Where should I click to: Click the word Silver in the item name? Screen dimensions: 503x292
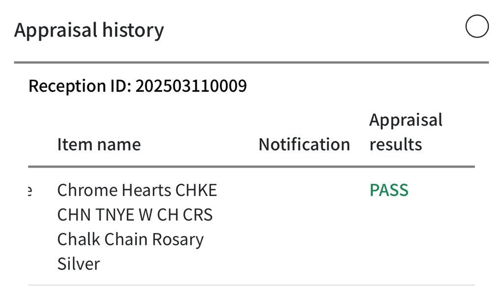pos(79,264)
